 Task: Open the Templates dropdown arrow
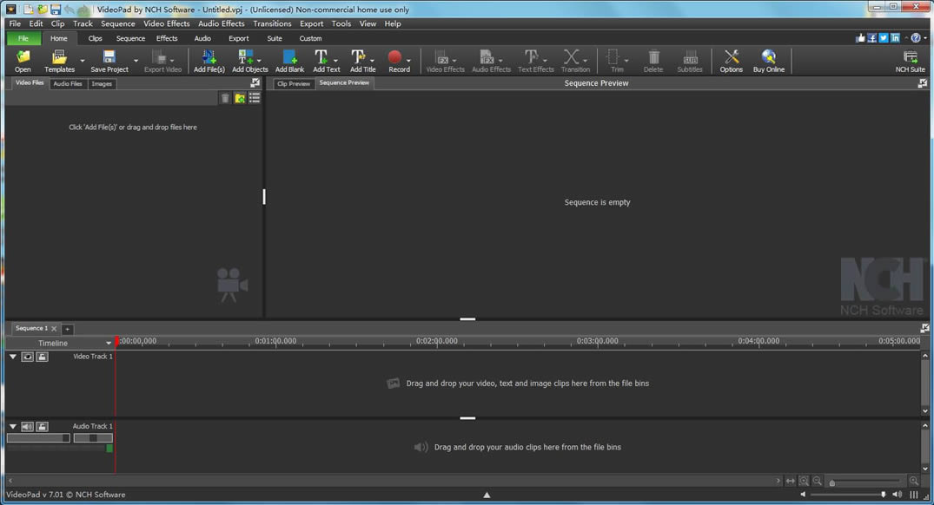click(83, 60)
